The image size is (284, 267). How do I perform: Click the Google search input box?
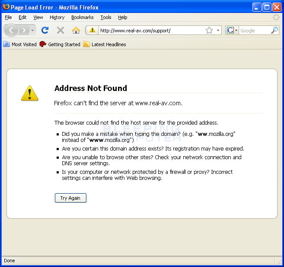pyautogui.click(x=254, y=31)
